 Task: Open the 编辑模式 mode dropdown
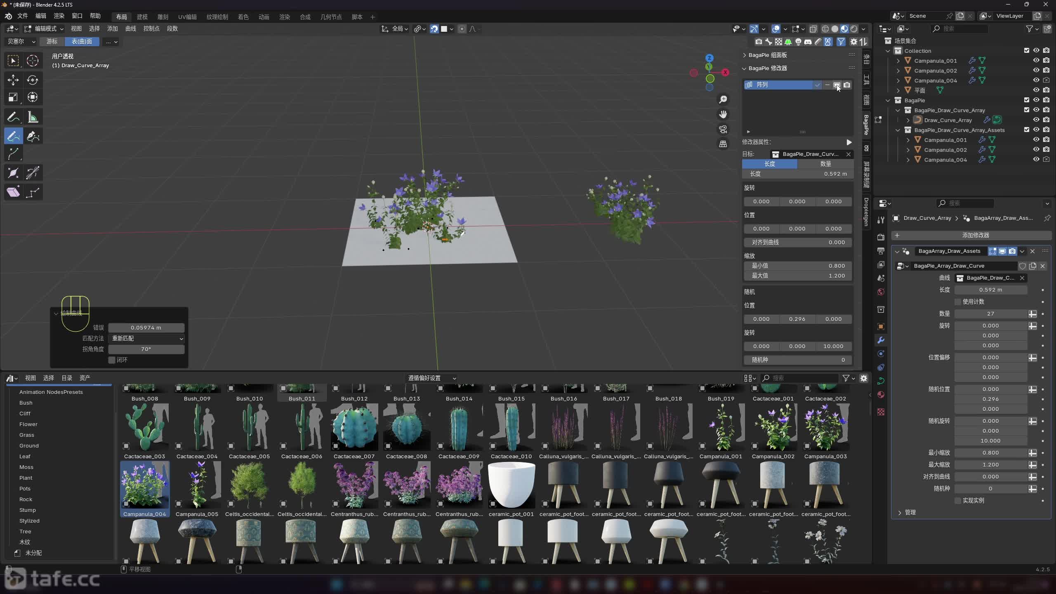pyautogui.click(x=44, y=28)
